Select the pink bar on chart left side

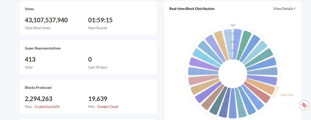[x=203, y=81]
